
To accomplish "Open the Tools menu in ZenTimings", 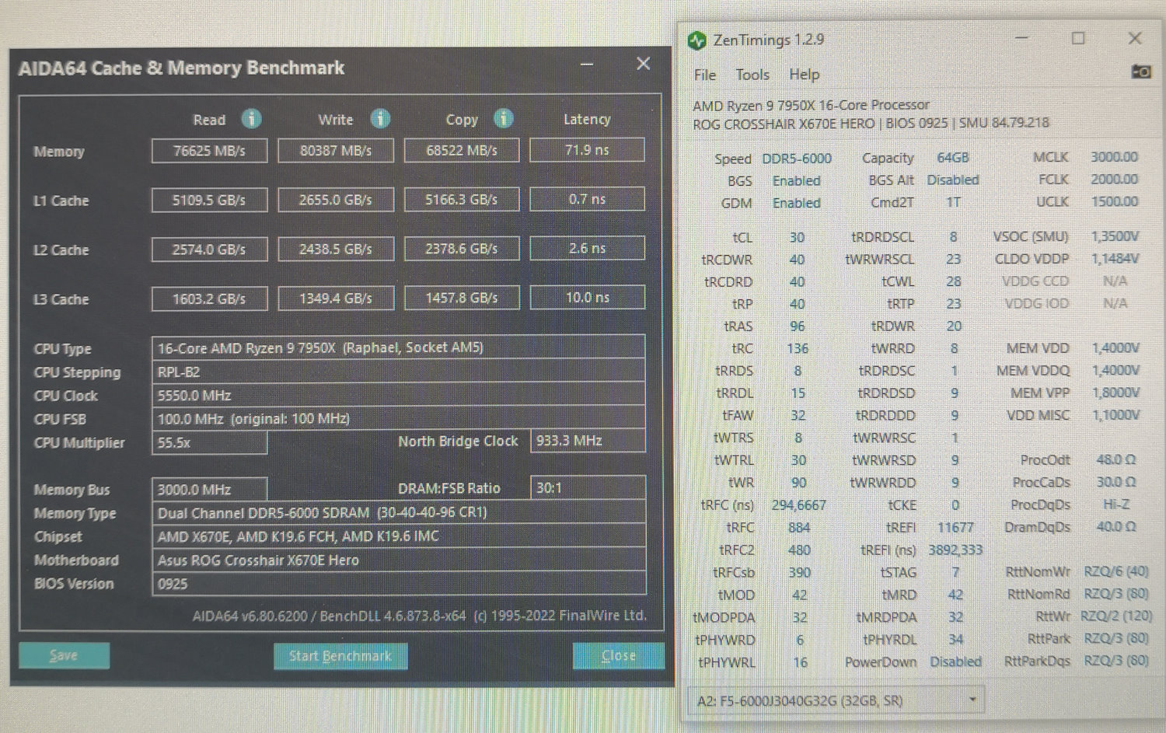I will click(x=752, y=75).
